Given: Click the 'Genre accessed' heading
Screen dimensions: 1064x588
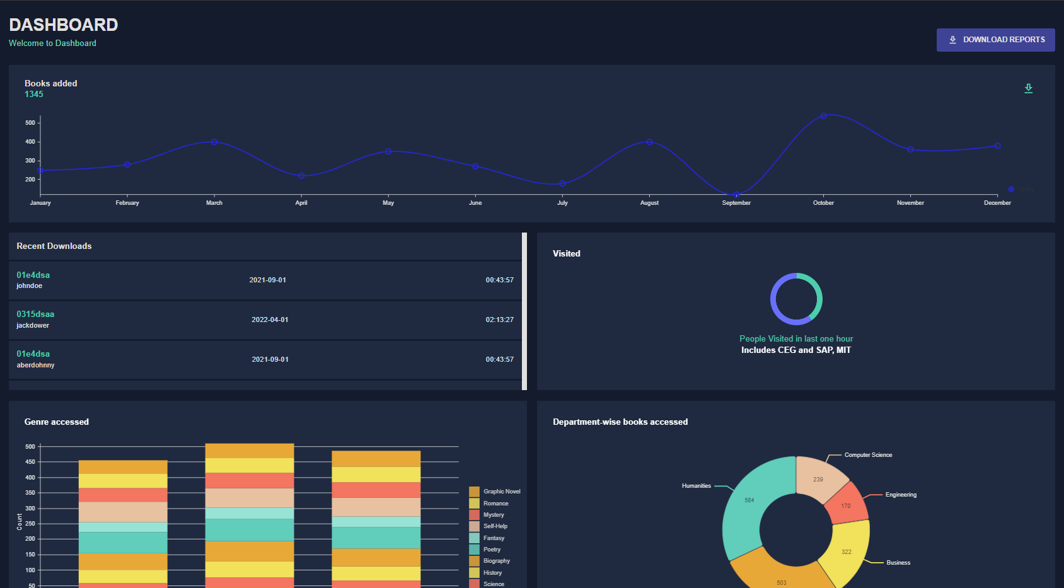Looking at the screenshot, I should pyautogui.click(x=57, y=422).
